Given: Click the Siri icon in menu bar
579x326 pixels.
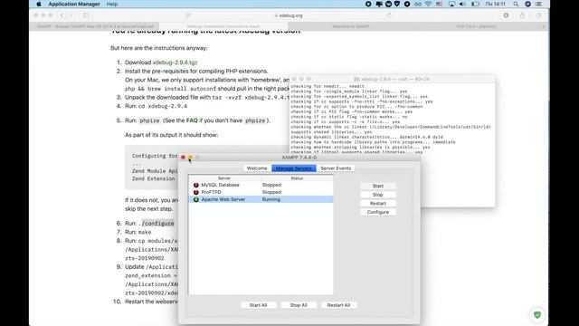Looking at the screenshot, I should [x=527, y=4].
